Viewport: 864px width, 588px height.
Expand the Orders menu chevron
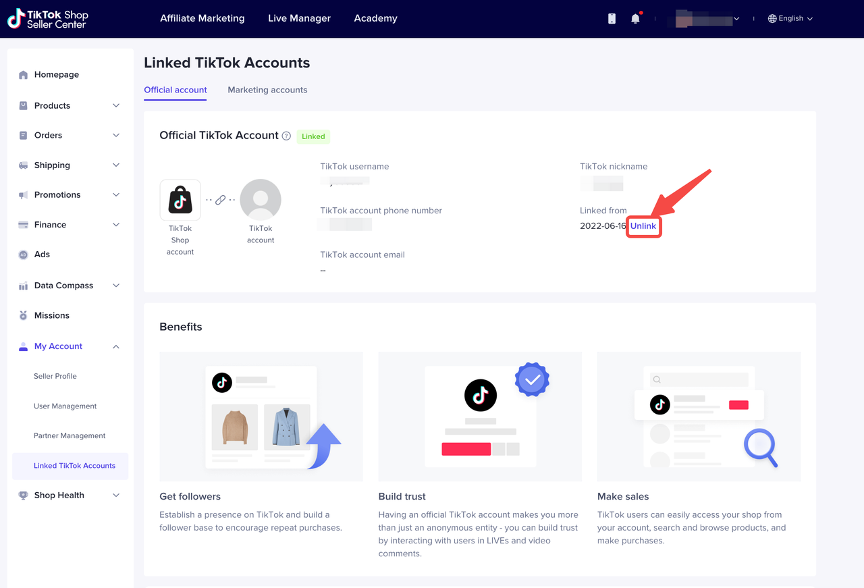pyautogui.click(x=116, y=136)
